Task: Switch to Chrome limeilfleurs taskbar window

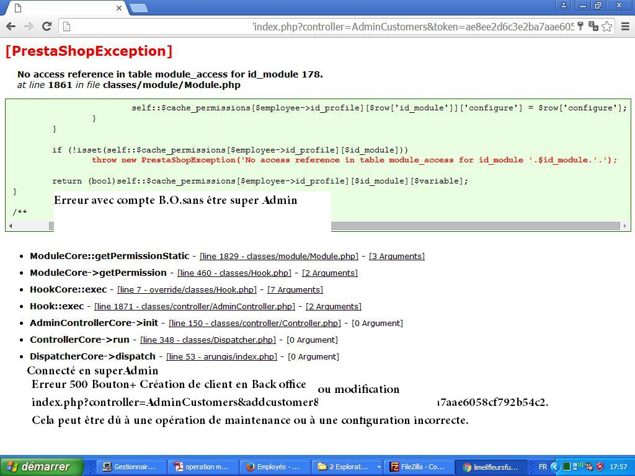Action: pyautogui.click(x=491, y=467)
